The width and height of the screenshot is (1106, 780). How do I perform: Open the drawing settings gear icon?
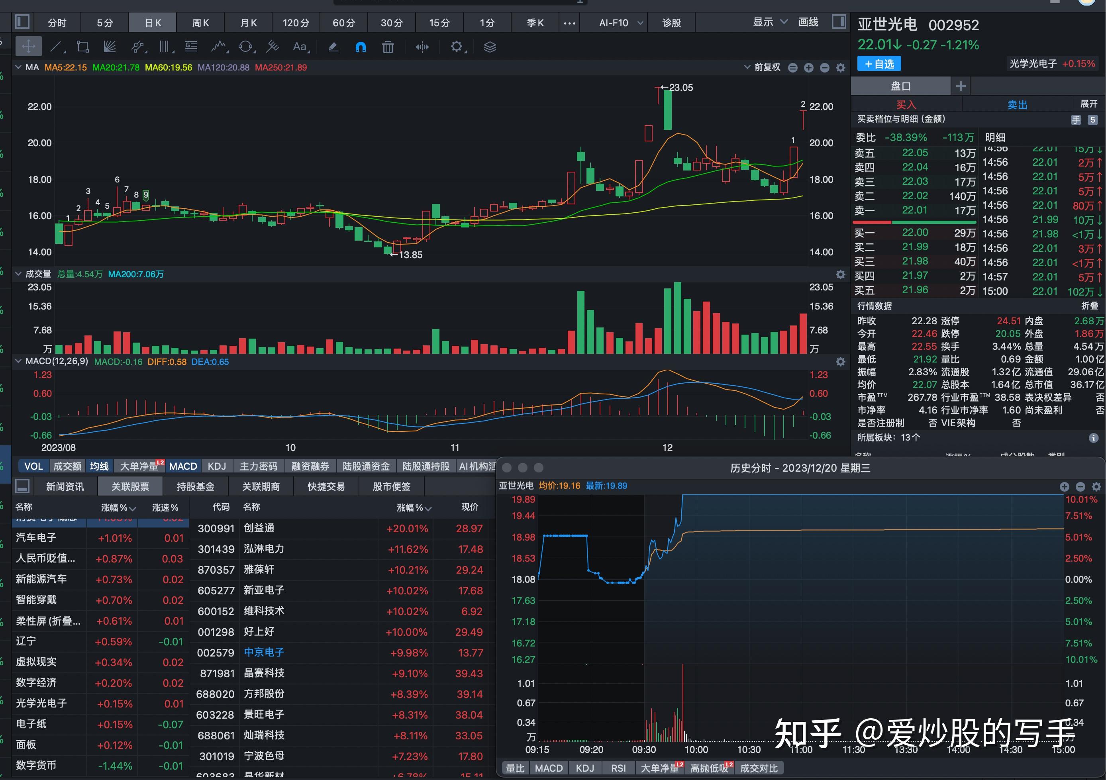pyautogui.click(x=457, y=47)
